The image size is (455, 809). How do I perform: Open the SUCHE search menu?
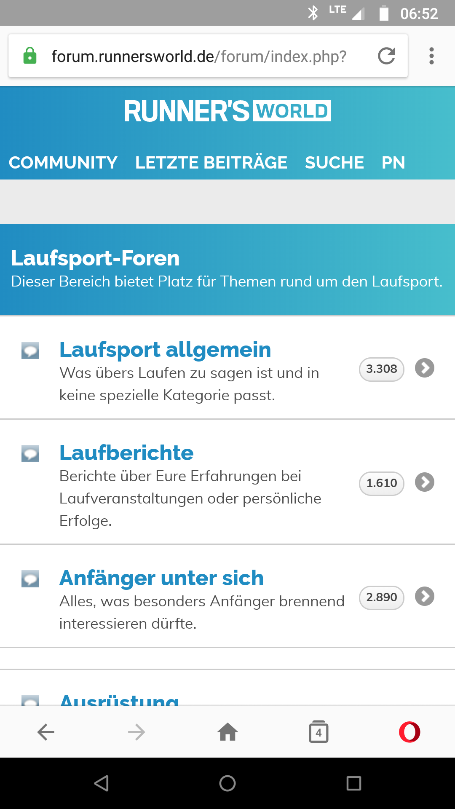335,163
